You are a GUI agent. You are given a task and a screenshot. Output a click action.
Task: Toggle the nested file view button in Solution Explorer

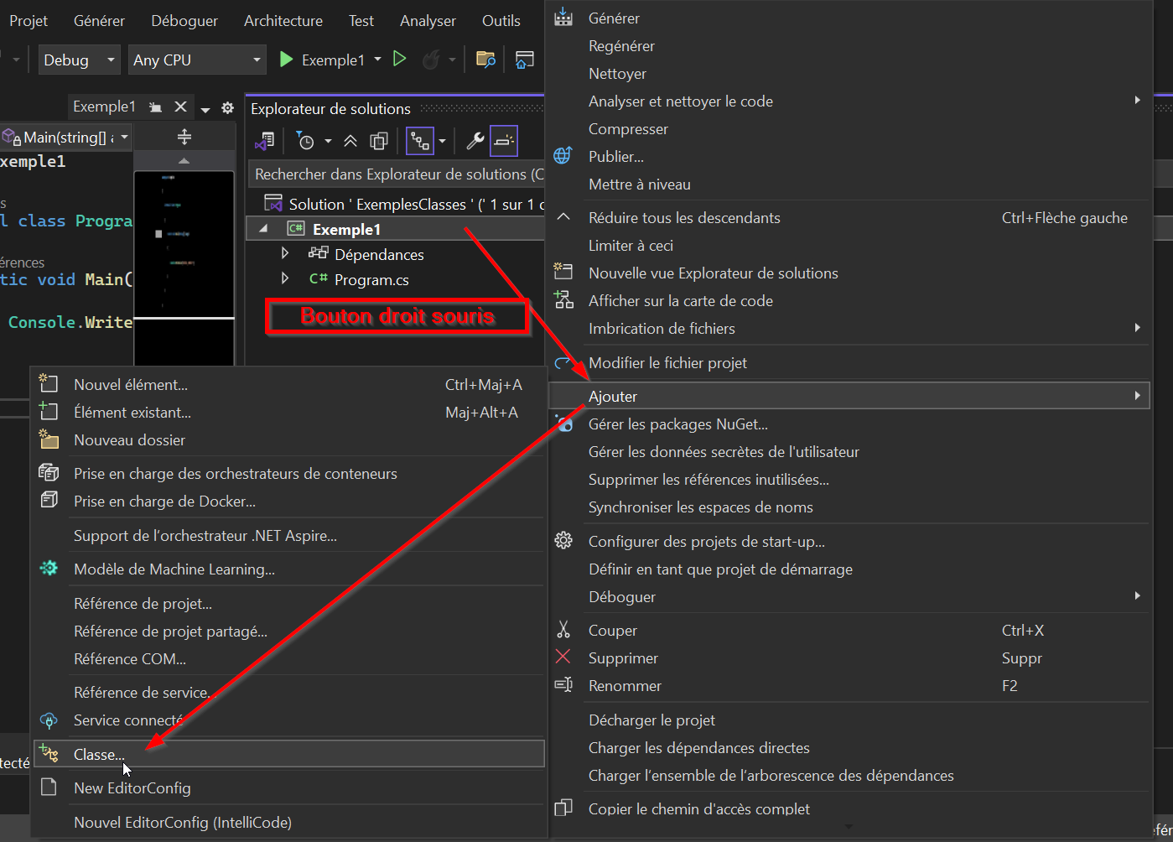pyautogui.click(x=419, y=141)
